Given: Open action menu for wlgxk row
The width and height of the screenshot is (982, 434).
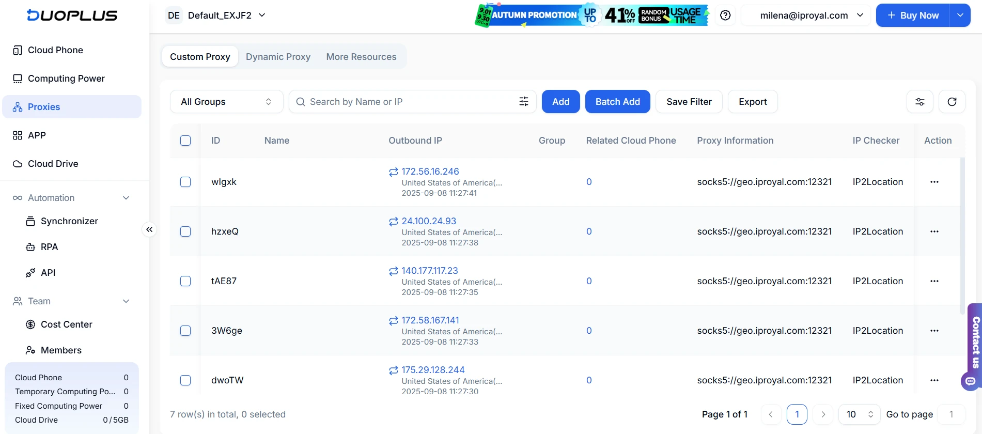Looking at the screenshot, I should [934, 182].
